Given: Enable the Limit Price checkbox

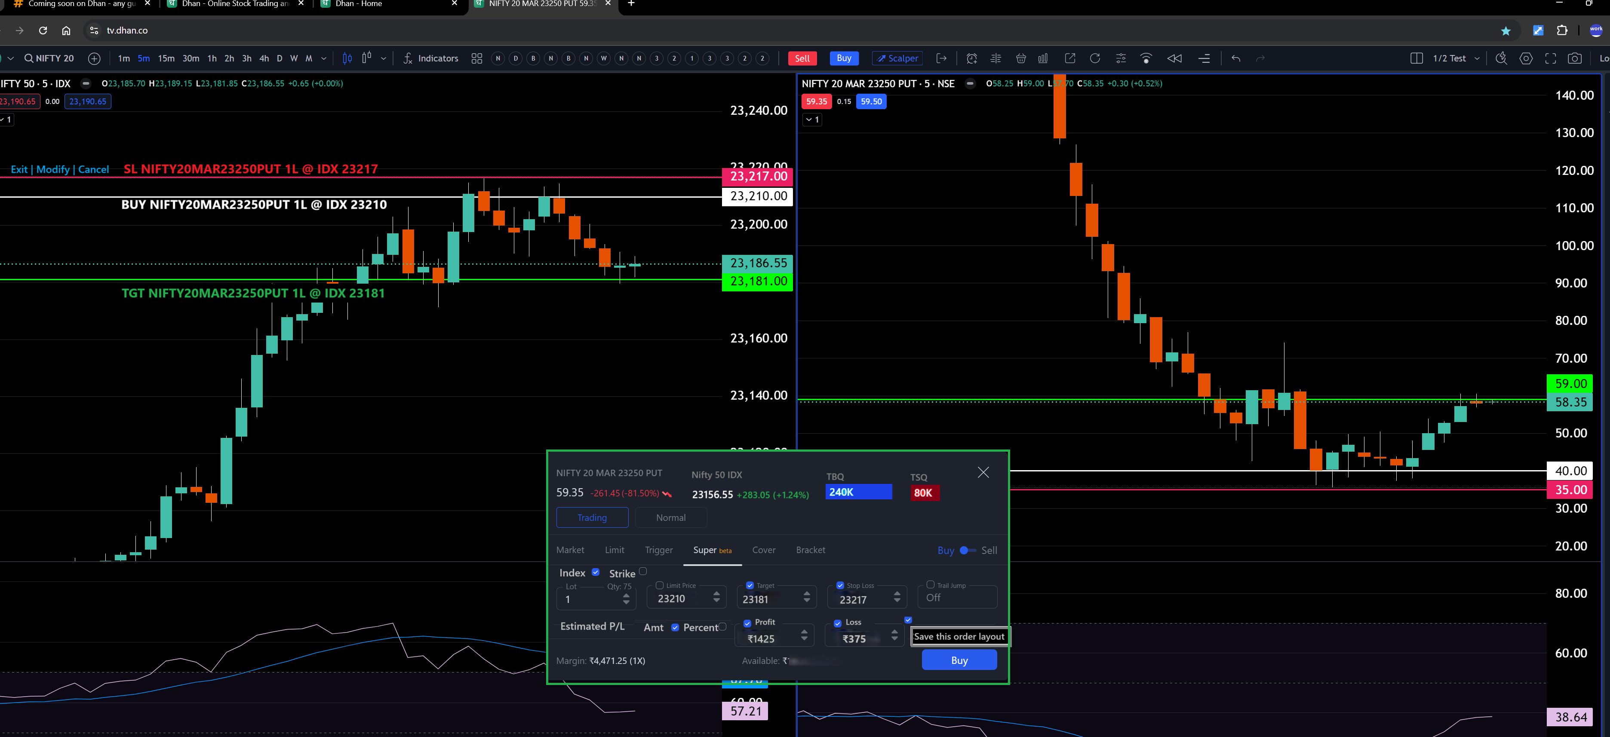Looking at the screenshot, I should [659, 585].
